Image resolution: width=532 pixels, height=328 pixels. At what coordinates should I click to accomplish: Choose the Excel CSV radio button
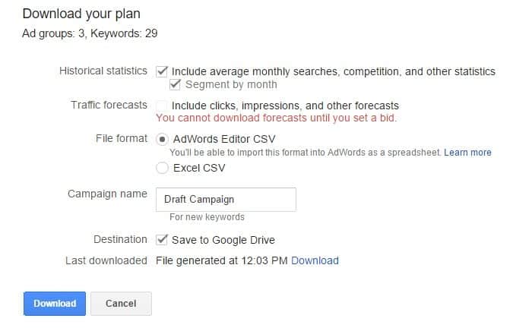point(162,168)
